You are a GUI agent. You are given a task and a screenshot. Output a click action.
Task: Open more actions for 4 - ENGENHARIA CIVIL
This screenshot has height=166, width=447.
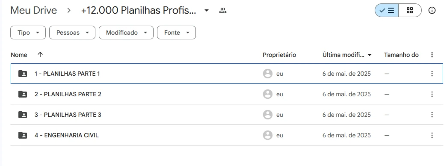click(x=432, y=135)
